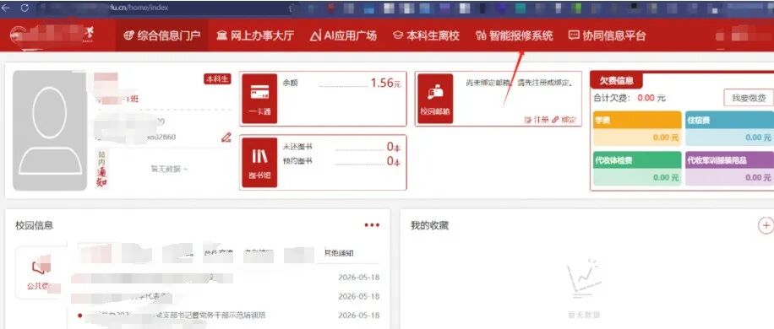Open the AI应用广场 nav item
This screenshot has height=329, width=774.
[x=343, y=35]
